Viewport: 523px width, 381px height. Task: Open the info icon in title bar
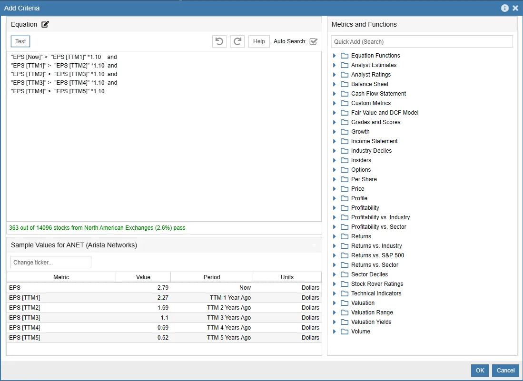(504, 8)
